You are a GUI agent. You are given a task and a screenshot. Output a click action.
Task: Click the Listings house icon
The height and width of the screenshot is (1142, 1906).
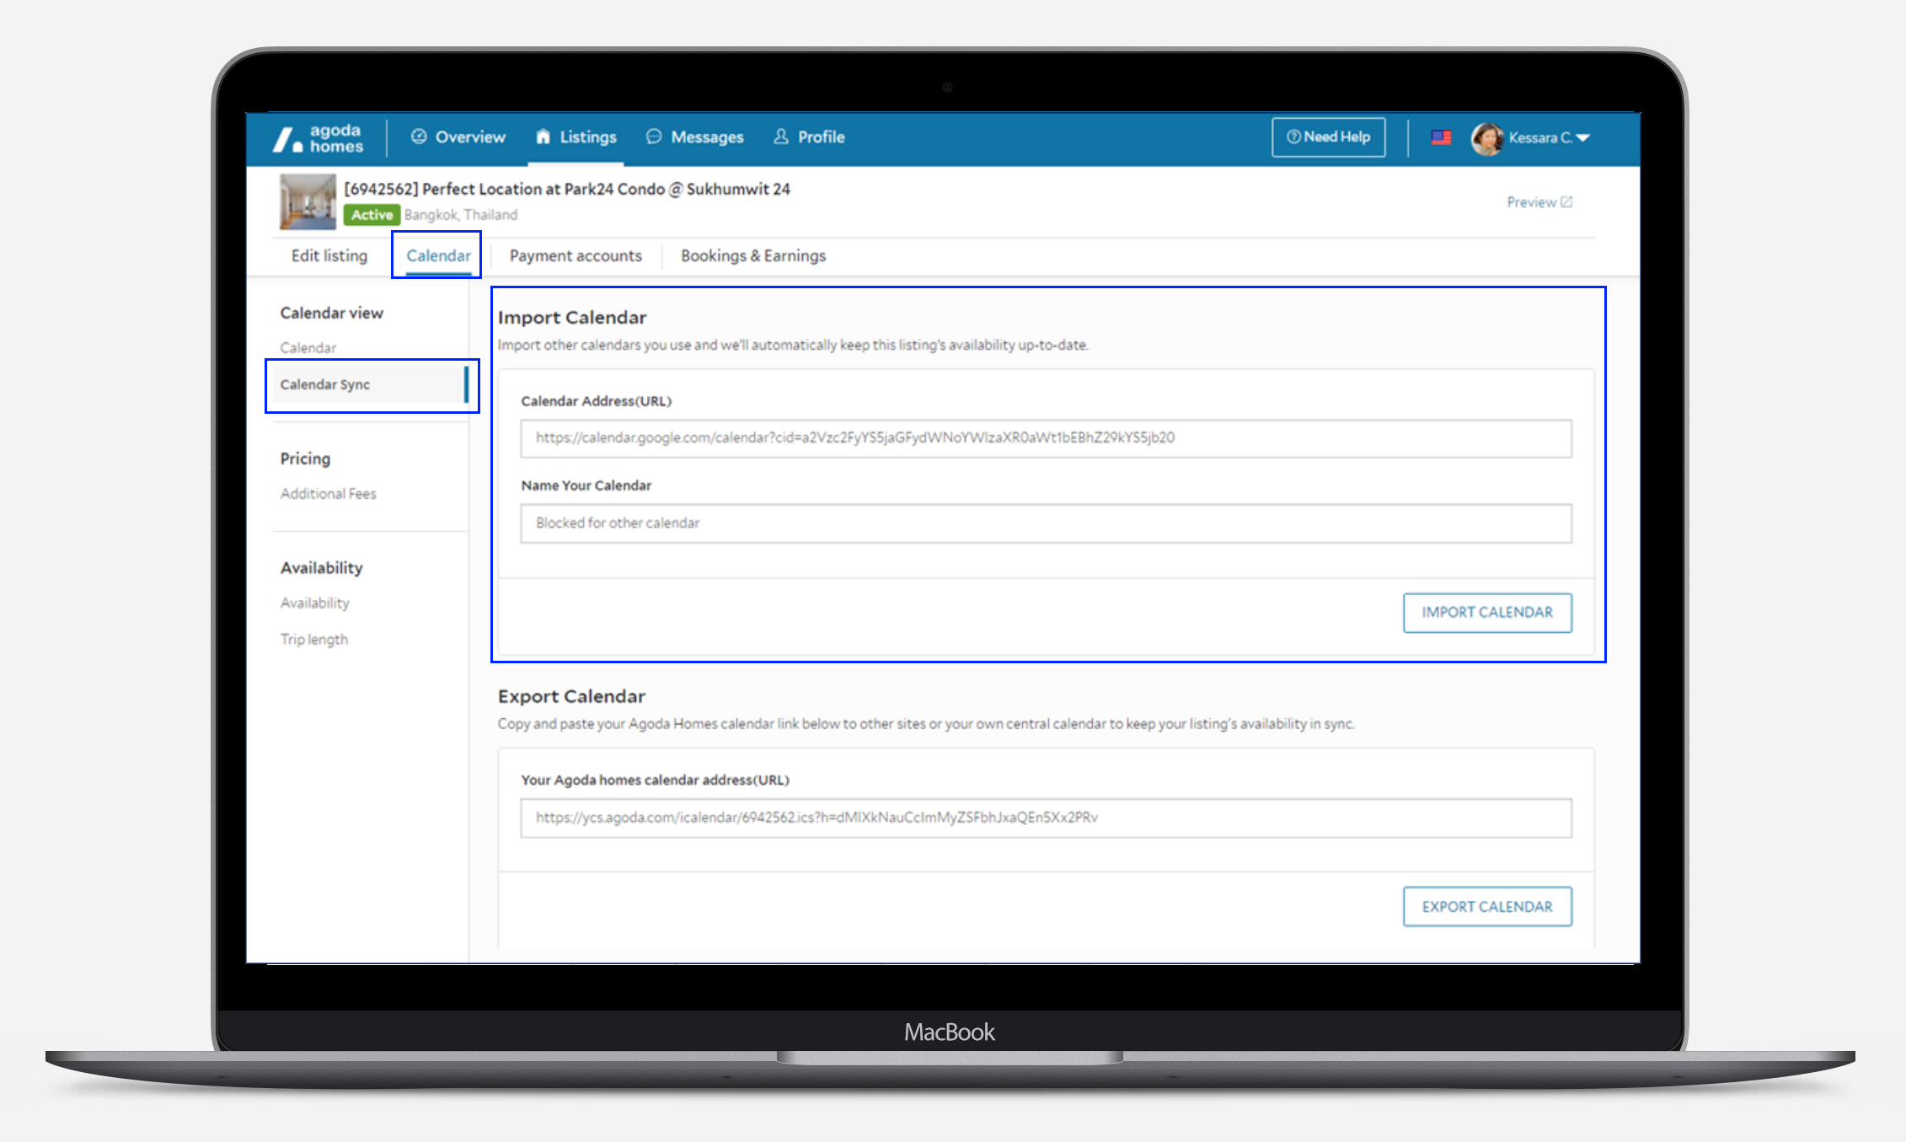click(x=543, y=137)
